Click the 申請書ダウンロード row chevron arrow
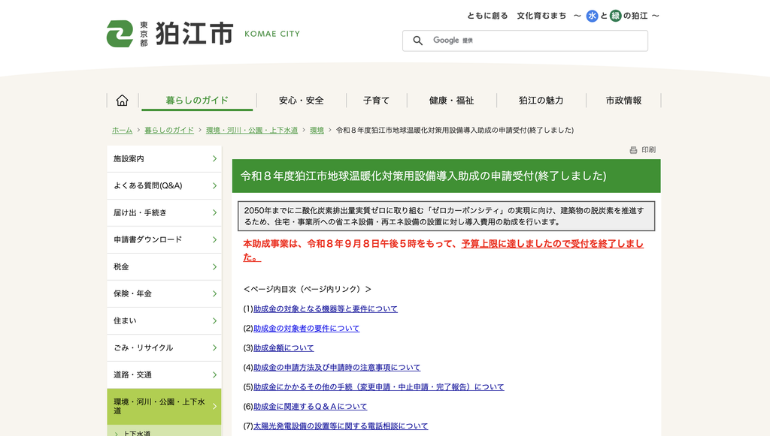Screen dimensions: 770x436 click(x=214, y=239)
